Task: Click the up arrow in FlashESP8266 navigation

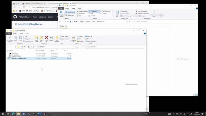Action: [16, 47]
